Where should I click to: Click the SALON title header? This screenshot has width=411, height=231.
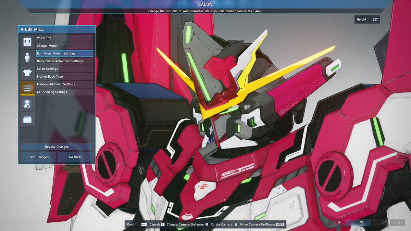(206, 4)
